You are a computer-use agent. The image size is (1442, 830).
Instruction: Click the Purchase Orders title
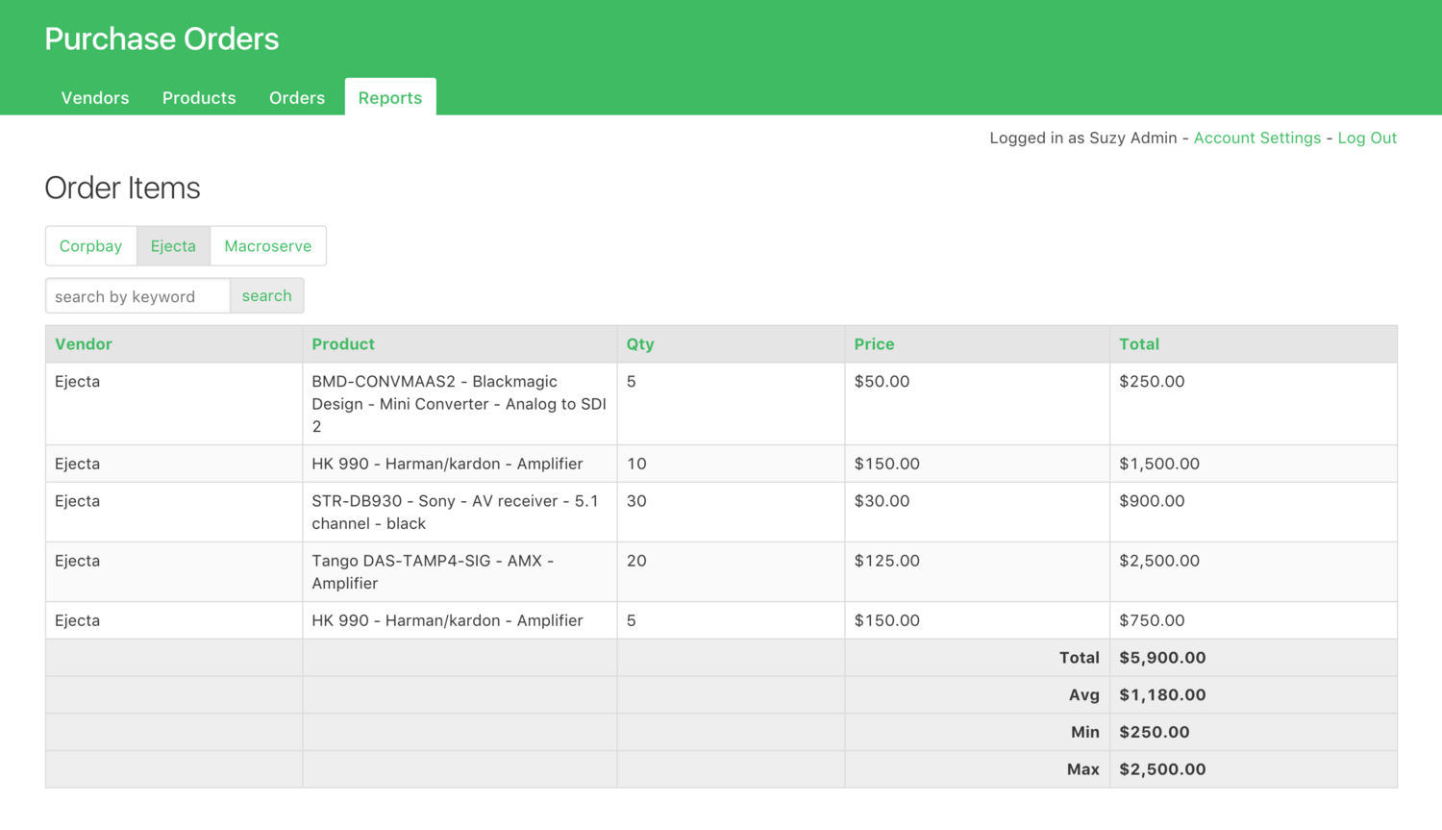point(162,39)
